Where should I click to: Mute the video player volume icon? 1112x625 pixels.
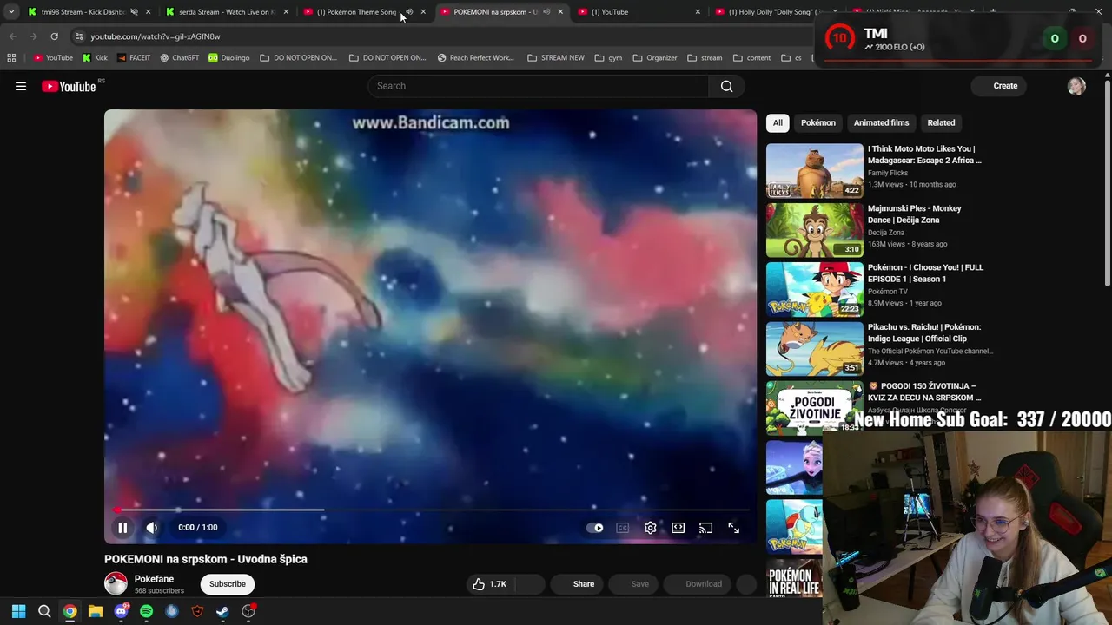coord(152,528)
